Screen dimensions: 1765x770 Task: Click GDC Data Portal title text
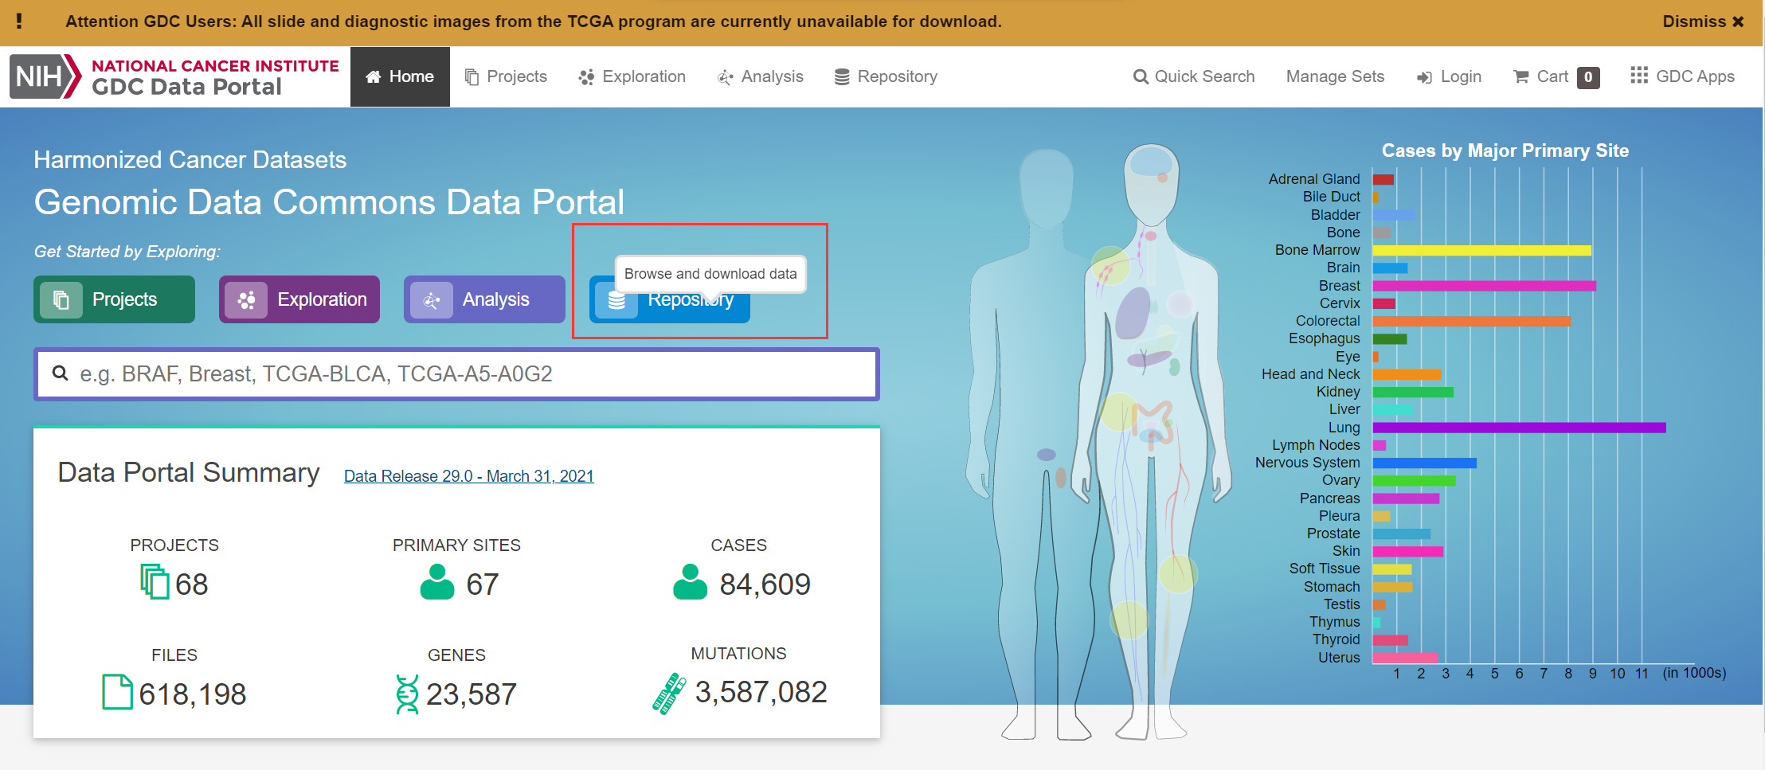click(186, 87)
